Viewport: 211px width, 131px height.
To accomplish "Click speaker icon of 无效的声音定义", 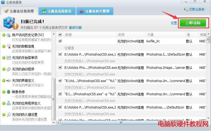I will click(9, 80).
